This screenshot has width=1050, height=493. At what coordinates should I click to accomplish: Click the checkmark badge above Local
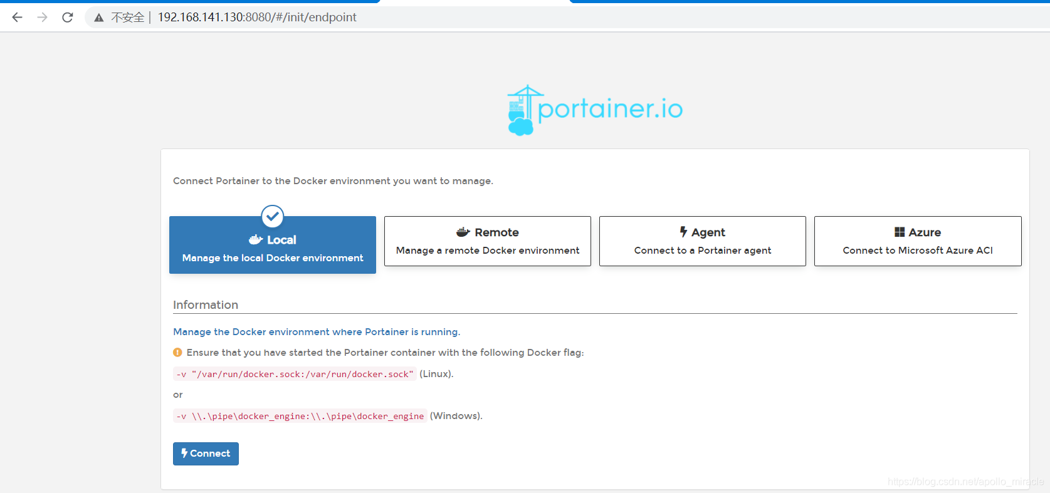pyautogui.click(x=273, y=217)
